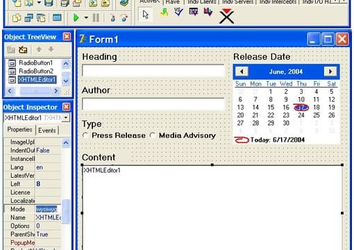The height and width of the screenshot is (250, 354).
Task: Click the black X component icon
Action: [226, 16]
